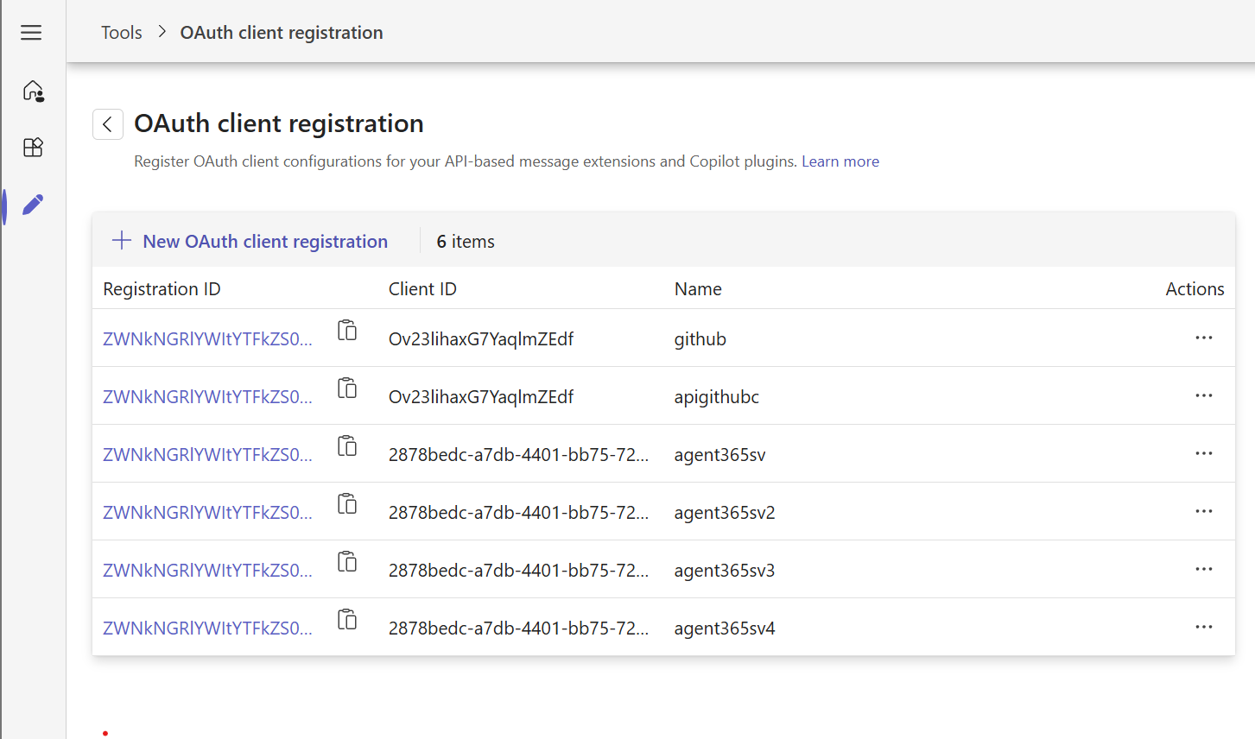Open the agent365sv3 Registration ID link
Image resolution: width=1255 pixels, height=739 pixels.
[x=207, y=571]
